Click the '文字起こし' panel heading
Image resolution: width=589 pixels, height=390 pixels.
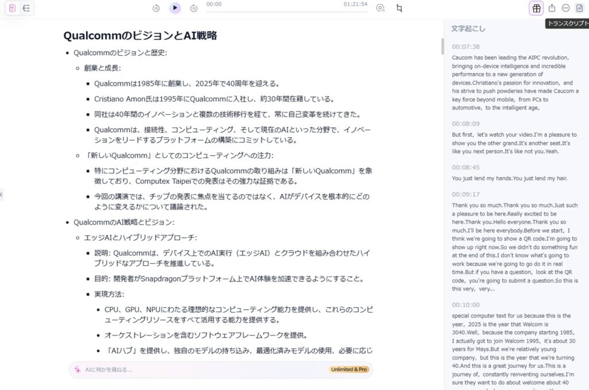468,29
